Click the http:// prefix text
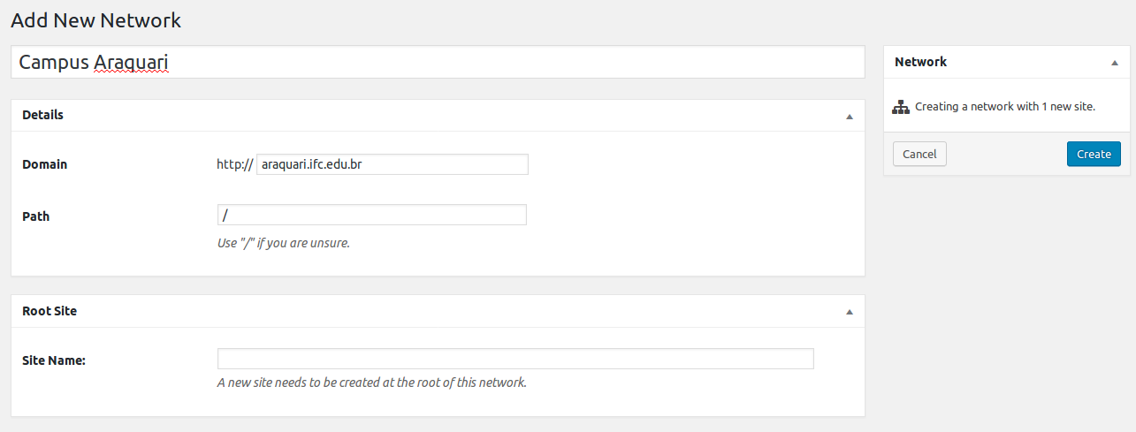 [x=235, y=164]
